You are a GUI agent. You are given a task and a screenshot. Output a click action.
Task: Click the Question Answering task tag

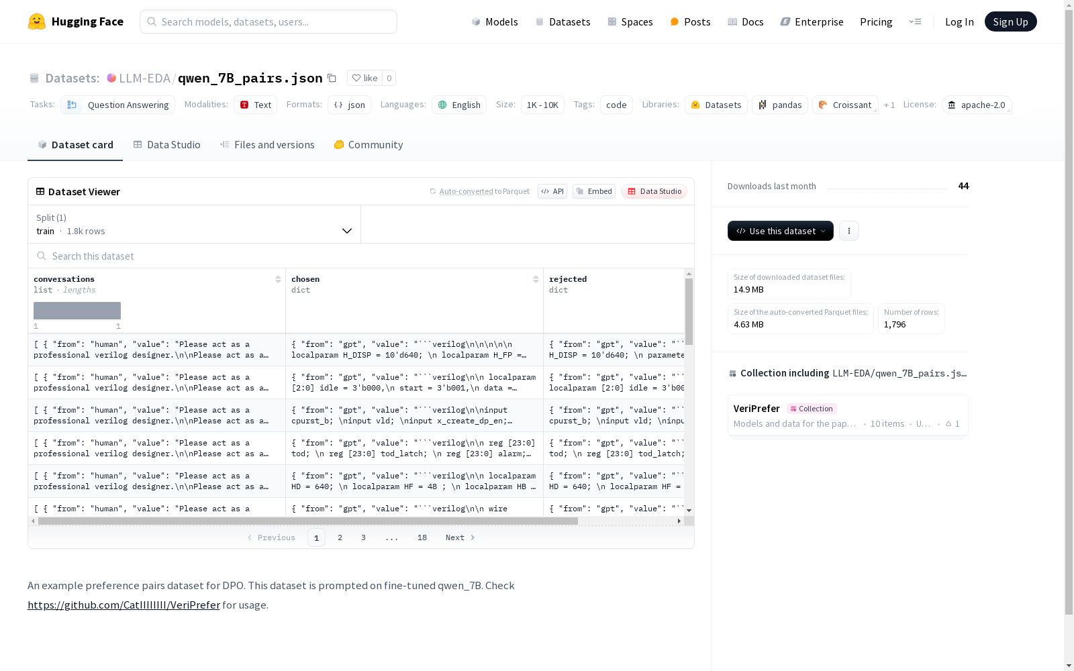[117, 105]
